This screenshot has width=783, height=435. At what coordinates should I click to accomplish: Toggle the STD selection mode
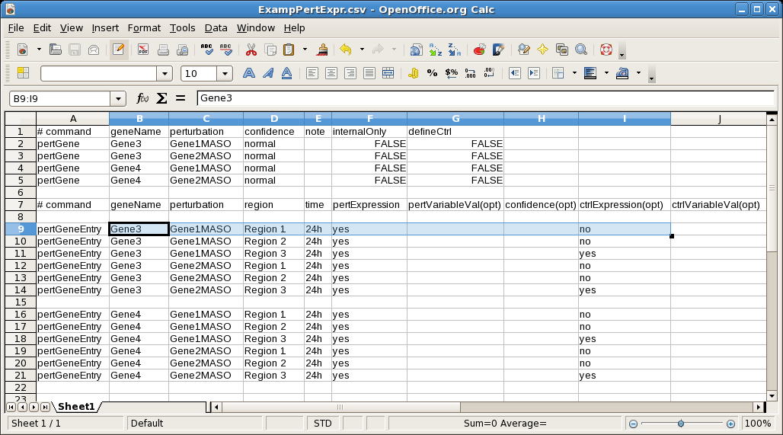pyautogui.click(x=322, y=424)
